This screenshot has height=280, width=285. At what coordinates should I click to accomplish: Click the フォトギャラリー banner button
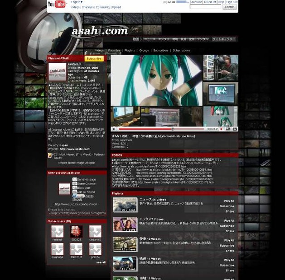(224, 39)
